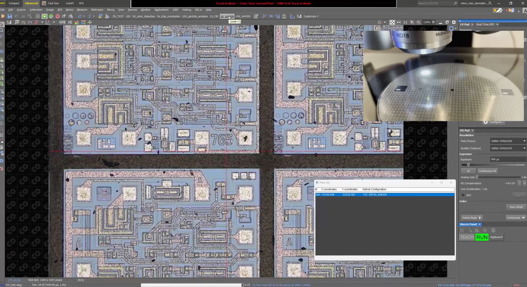Switch to the Real Time EDF tab
527x287 pixels.
point(485,25)
